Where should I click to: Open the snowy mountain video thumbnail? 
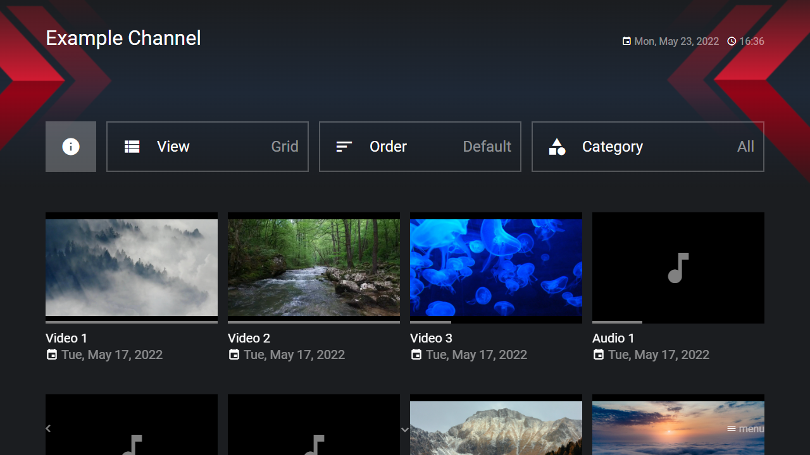(496, 425)
